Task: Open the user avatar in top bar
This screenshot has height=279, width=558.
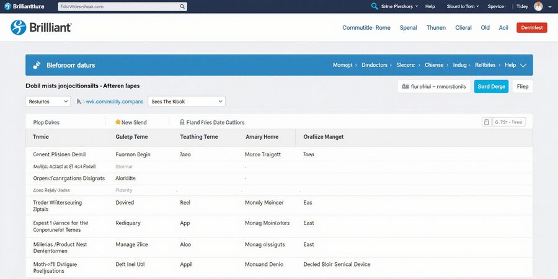Action: pyautogui.click(x=538, y=6)
